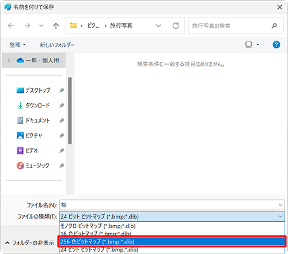Collapse folders via フォルダーの非表示
Viewport: 288px width, 254px height.
tap(30, 243)
